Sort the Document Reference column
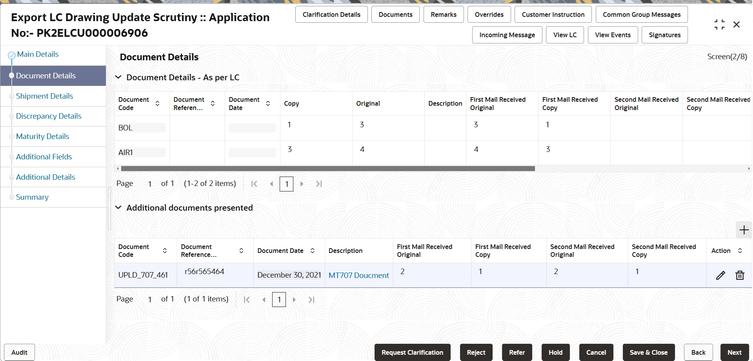Image resolution: width=753 pixels, height=361 pixels. [213, 103]
